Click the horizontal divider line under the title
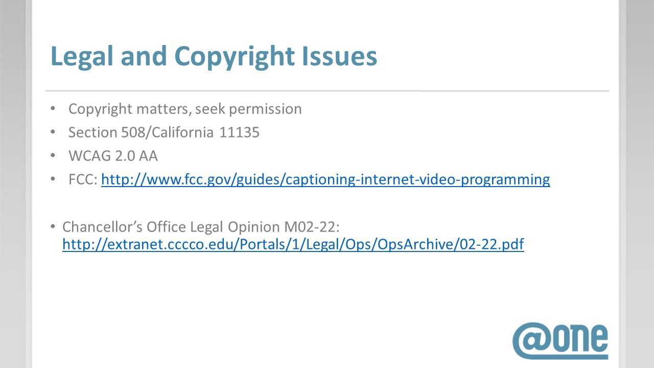The height and width of the screenshot is (368, 654). 327,91
